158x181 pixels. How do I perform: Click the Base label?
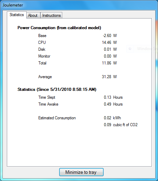click(42, 36)
